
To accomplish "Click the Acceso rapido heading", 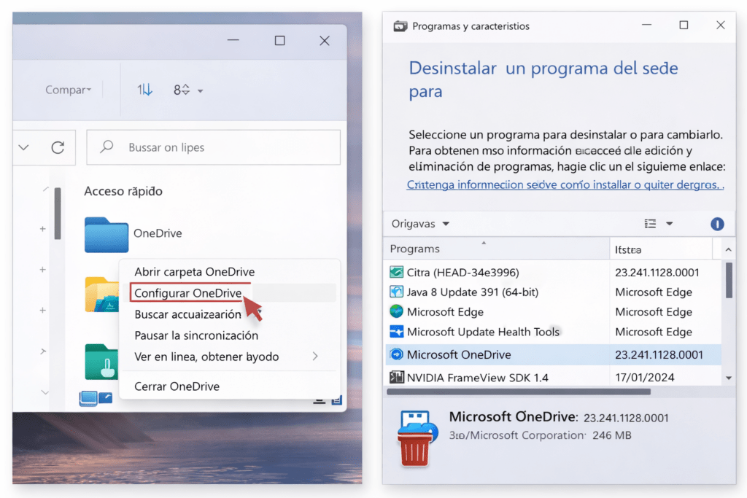I will (x=123, y=191).
